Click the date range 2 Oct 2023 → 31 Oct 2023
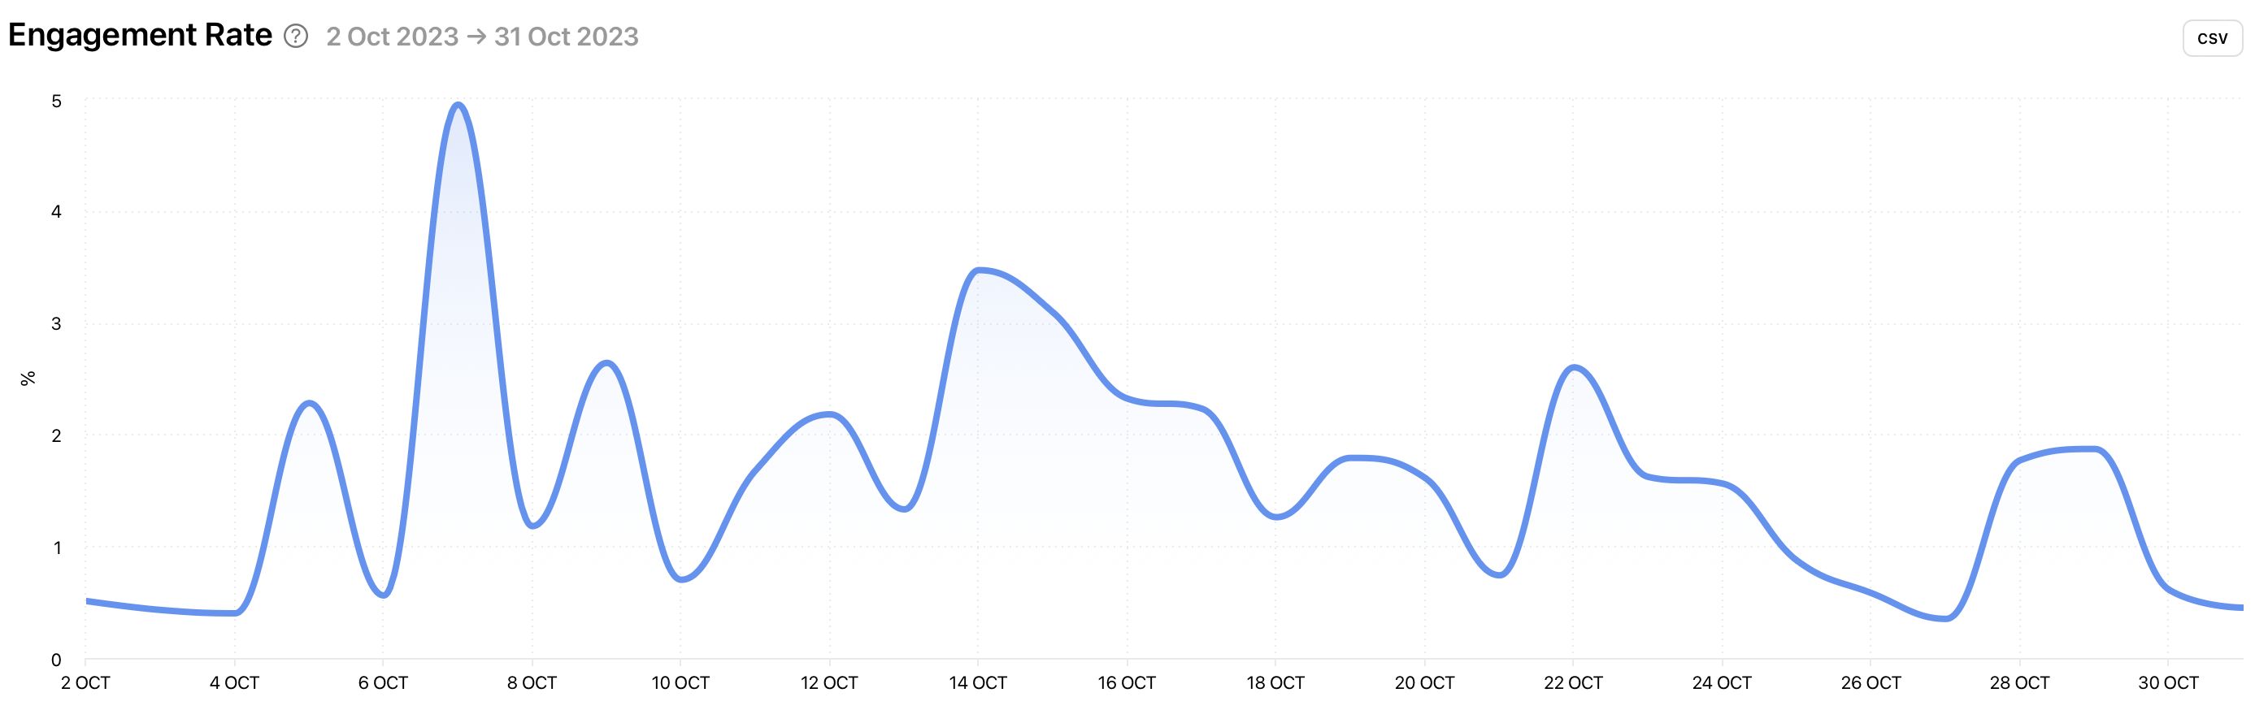This screenshot has height=723, width=2268. coord(481,36)
